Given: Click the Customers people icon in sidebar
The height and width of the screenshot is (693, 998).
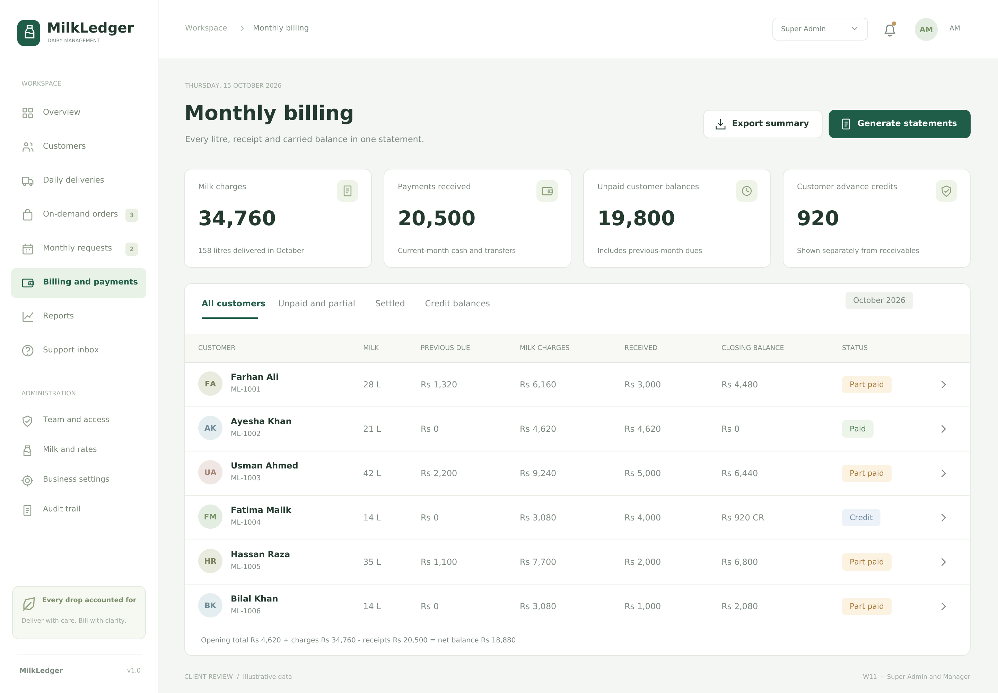Looking at the screenshot, I should [27, 147].
